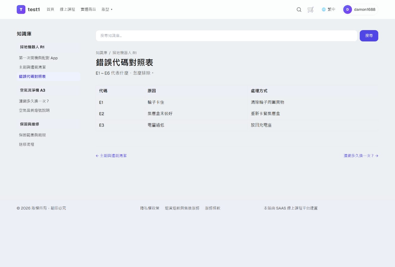Viewport: 395px width, 267px height.
Task: Click the 輪子卡住 cell
Action: (x=196, y=102)
